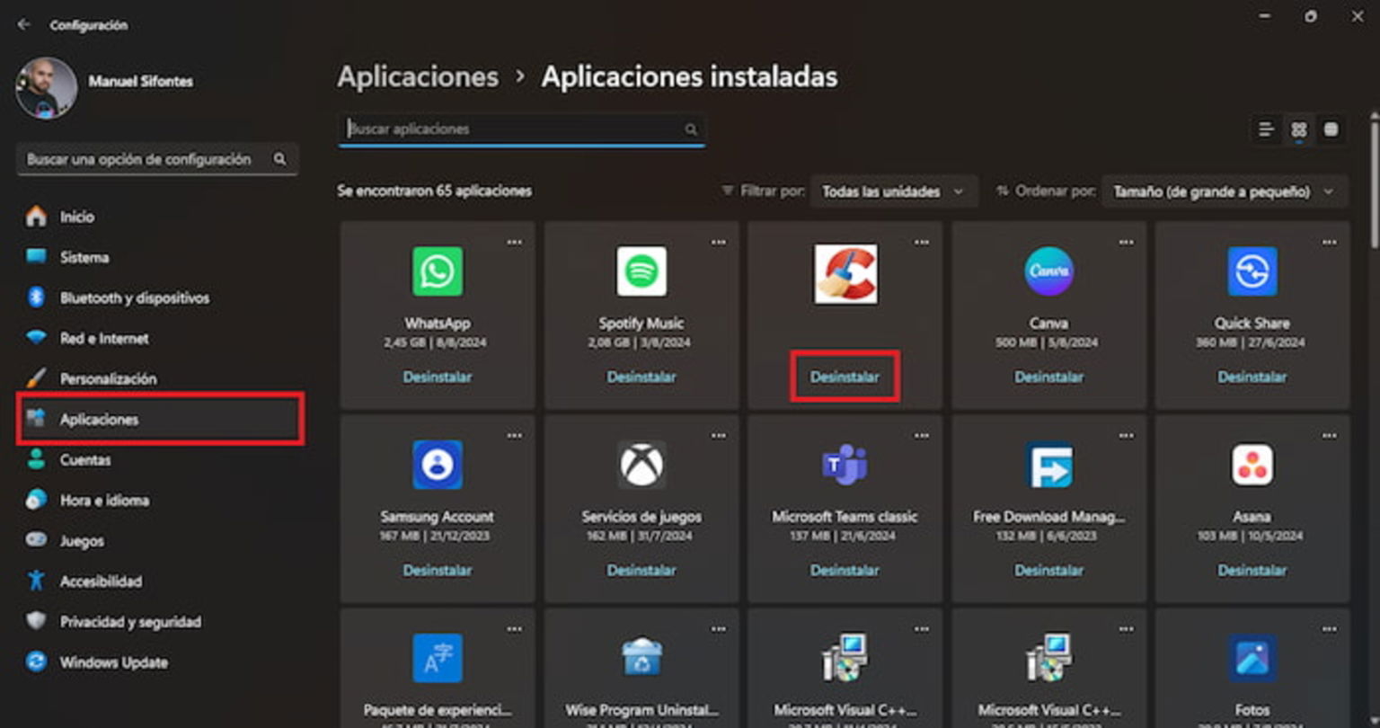Click Desinstalar under Servicios de juegos
The image size is (1380, 728).
point(641,570)
